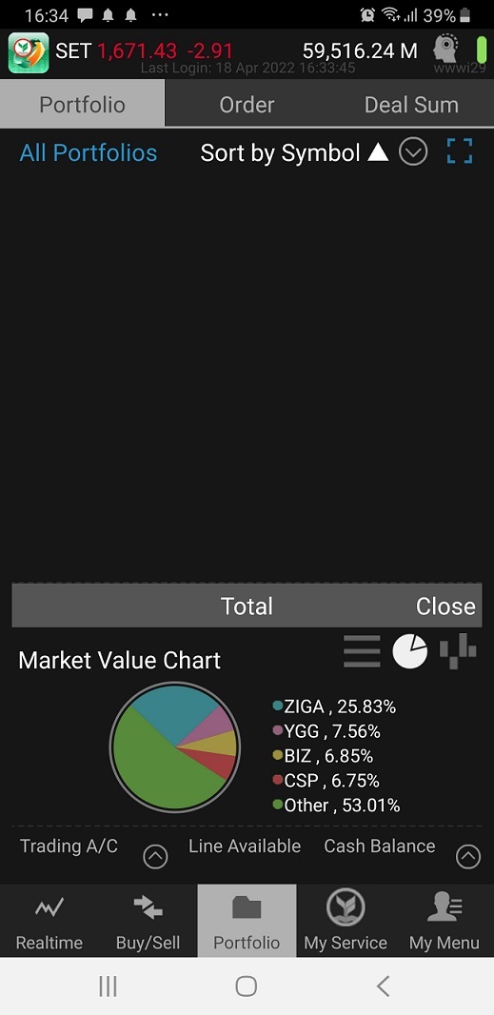Tap the Portfolio folder icon in bottom bar
Viewport: 494px width, 1015px height.
click(x=247, y=908)
